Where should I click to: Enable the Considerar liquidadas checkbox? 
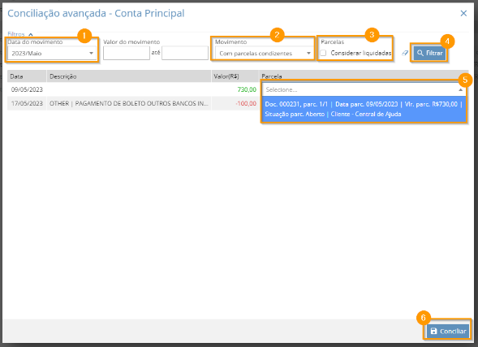tap(323, 53)
